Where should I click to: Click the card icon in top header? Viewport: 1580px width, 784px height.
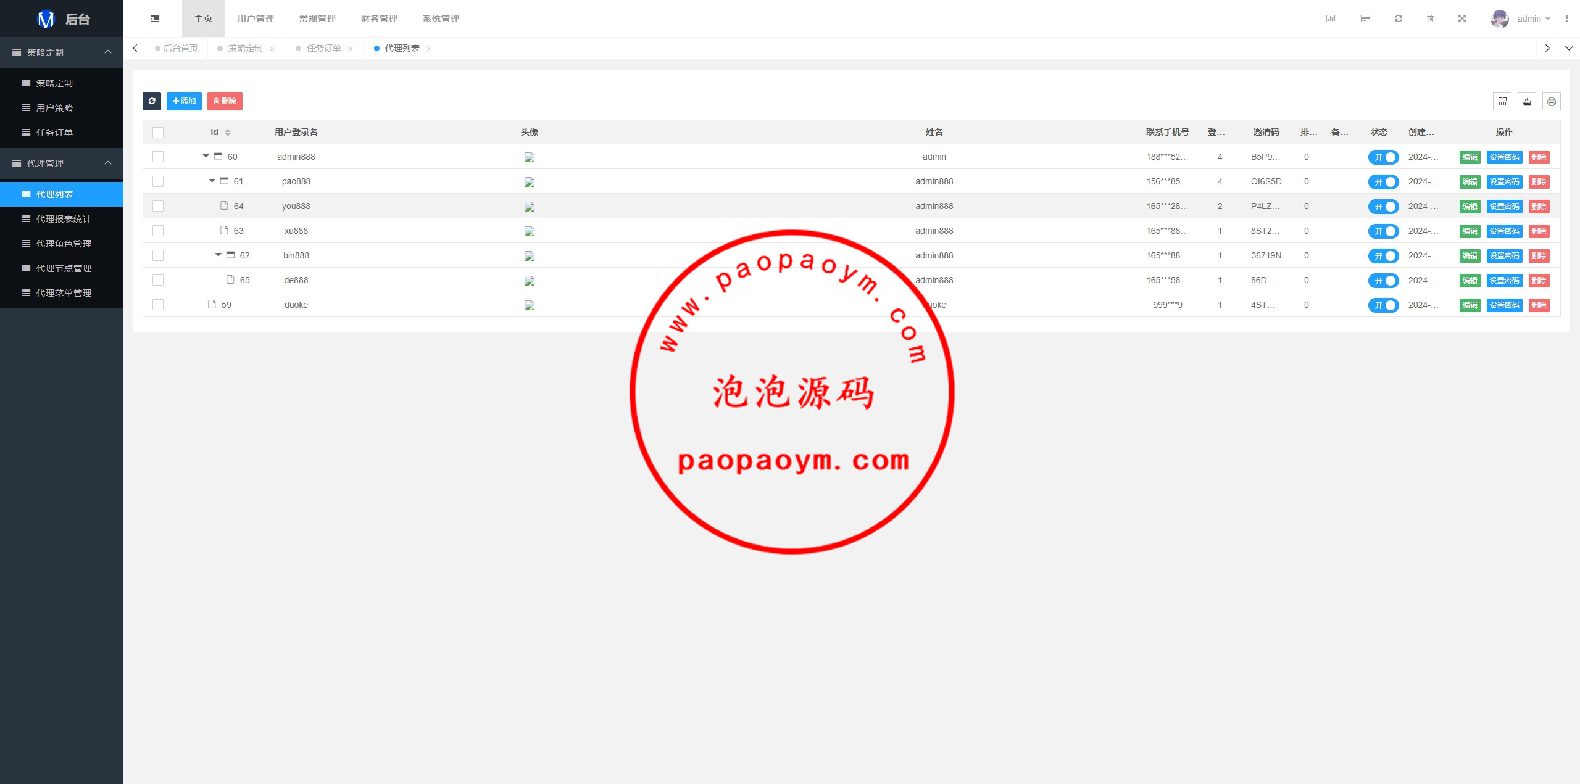point(1365,19)
